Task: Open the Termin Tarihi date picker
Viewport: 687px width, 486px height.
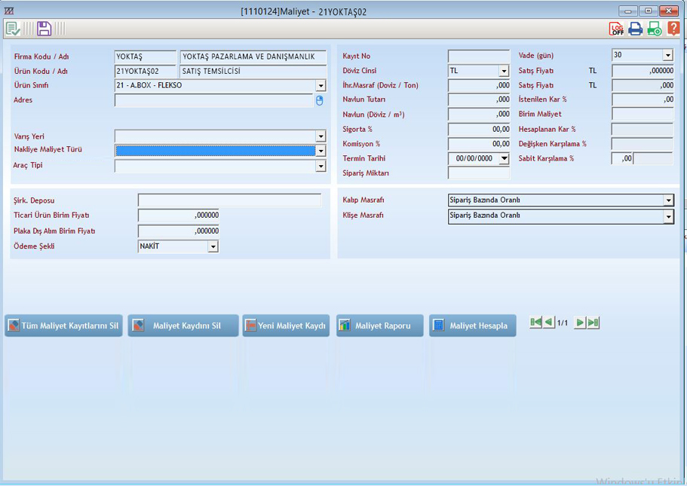Action: click(x=504, y=159)
